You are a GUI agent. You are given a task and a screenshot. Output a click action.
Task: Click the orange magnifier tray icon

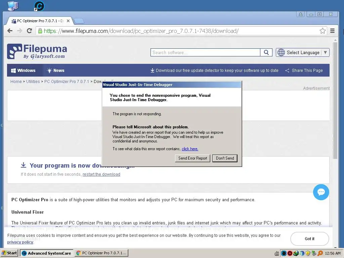(320, 253)
